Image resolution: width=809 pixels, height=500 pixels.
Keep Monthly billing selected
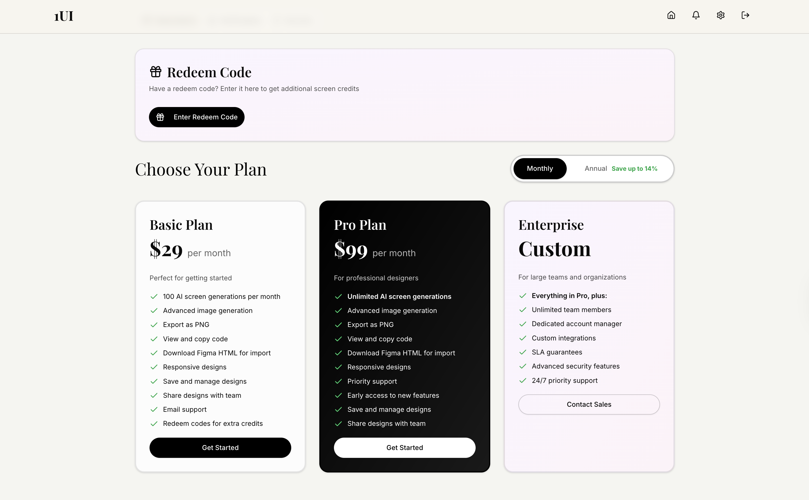[540, 168]
